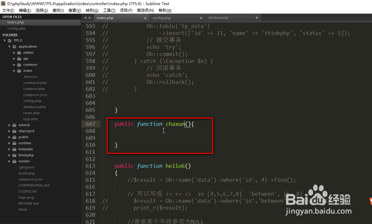Click the extend folder icon

[15, 125]
